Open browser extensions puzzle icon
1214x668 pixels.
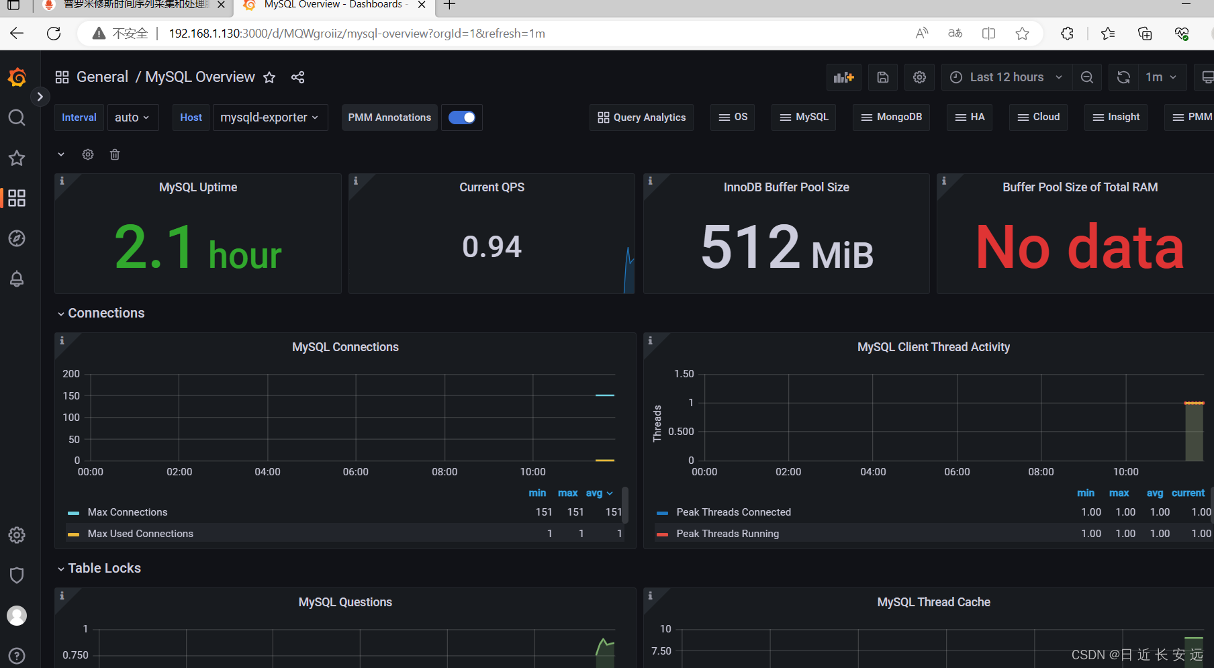point(1067,34)
